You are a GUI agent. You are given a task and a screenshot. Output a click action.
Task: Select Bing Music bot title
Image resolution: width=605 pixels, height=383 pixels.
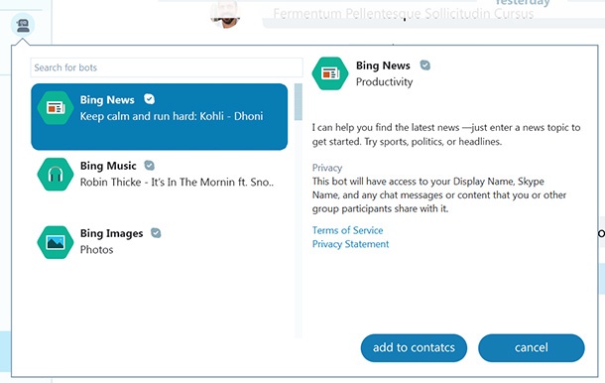108,166
